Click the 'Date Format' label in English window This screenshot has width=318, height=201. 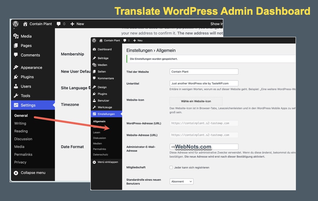(x=72, y=147)
